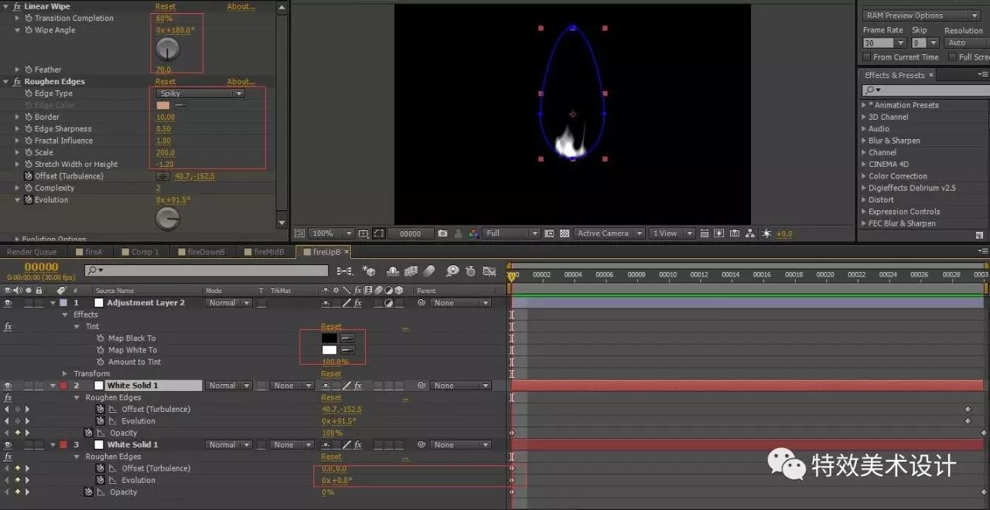Open Brainstorm from the timeline toolbar
This screenshot has height=510, width=990.
452,271
